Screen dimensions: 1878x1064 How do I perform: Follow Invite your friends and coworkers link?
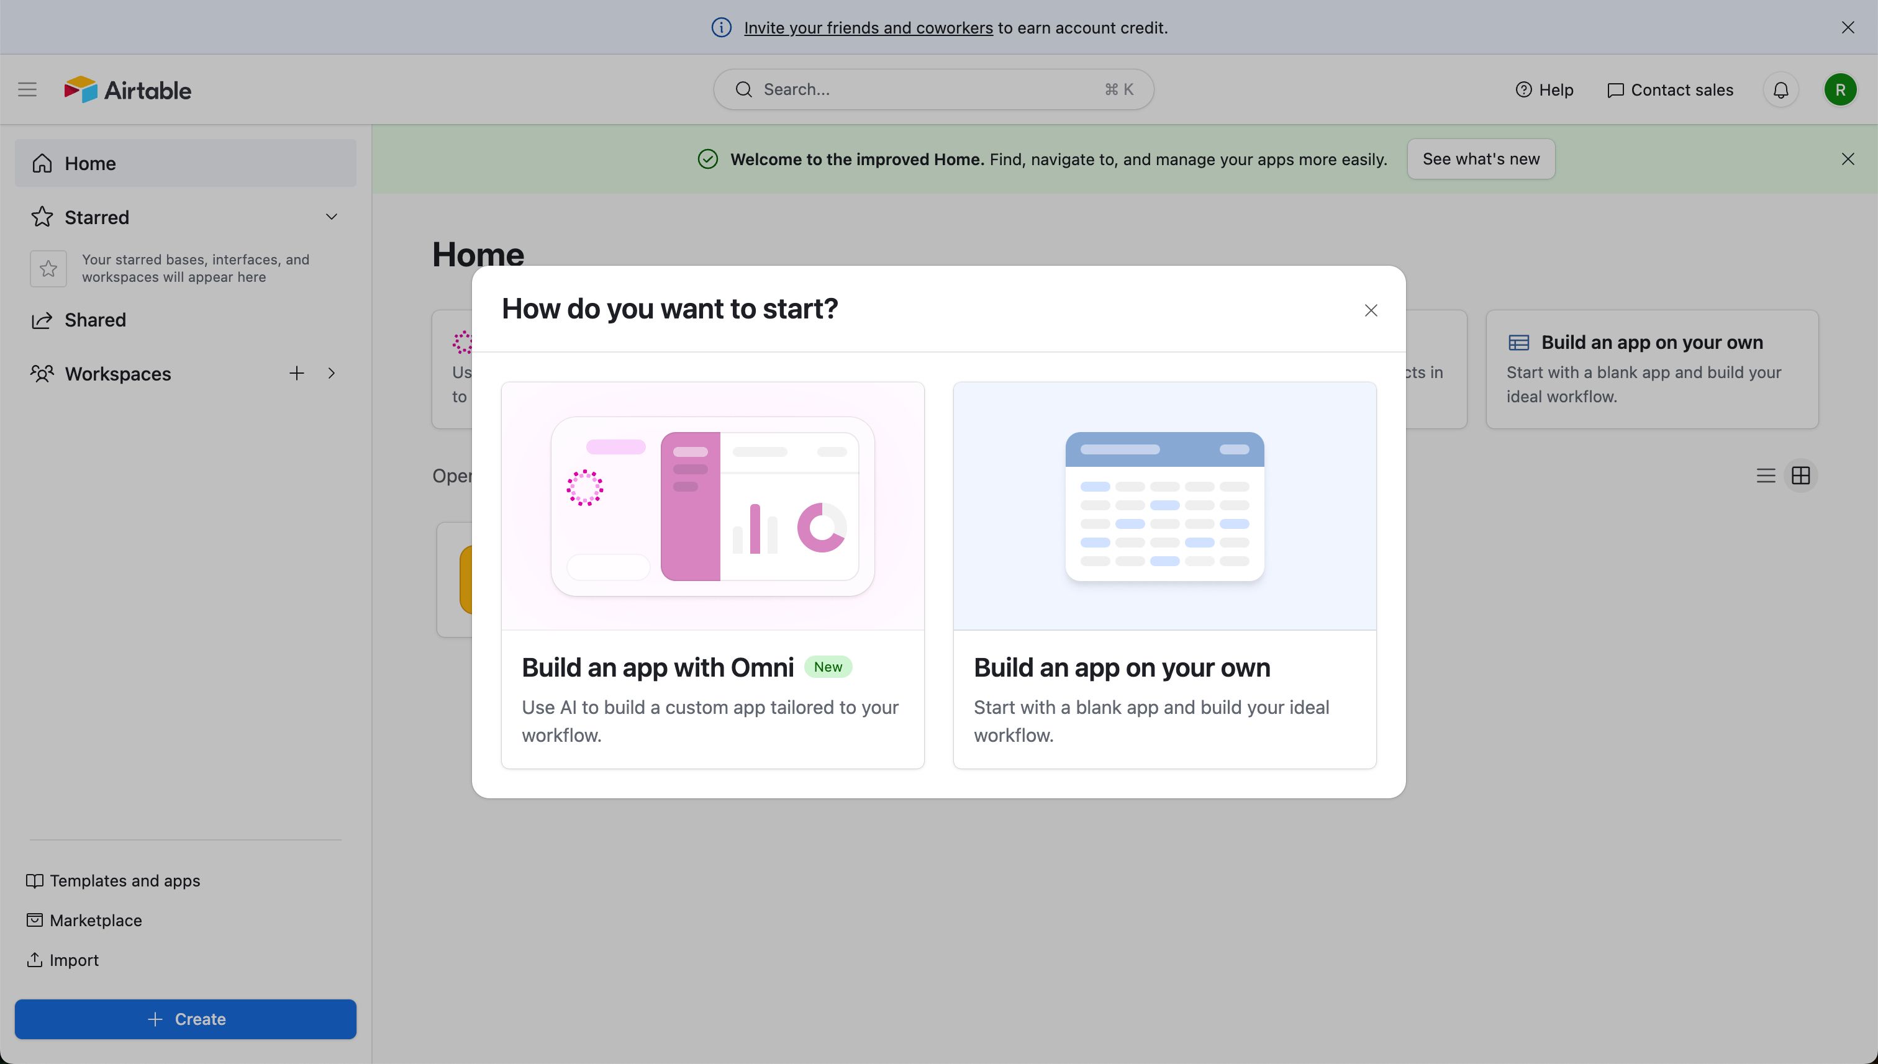coord(868,28)
